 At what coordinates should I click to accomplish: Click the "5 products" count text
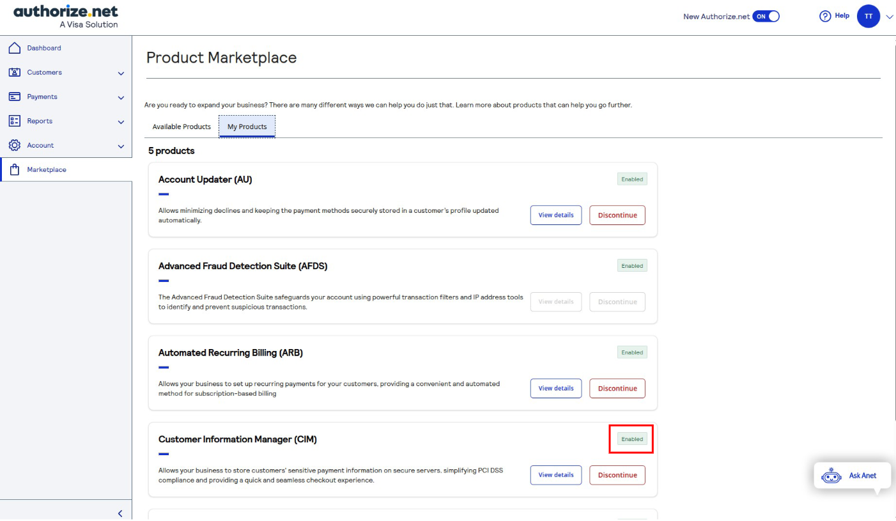point(171,151)
